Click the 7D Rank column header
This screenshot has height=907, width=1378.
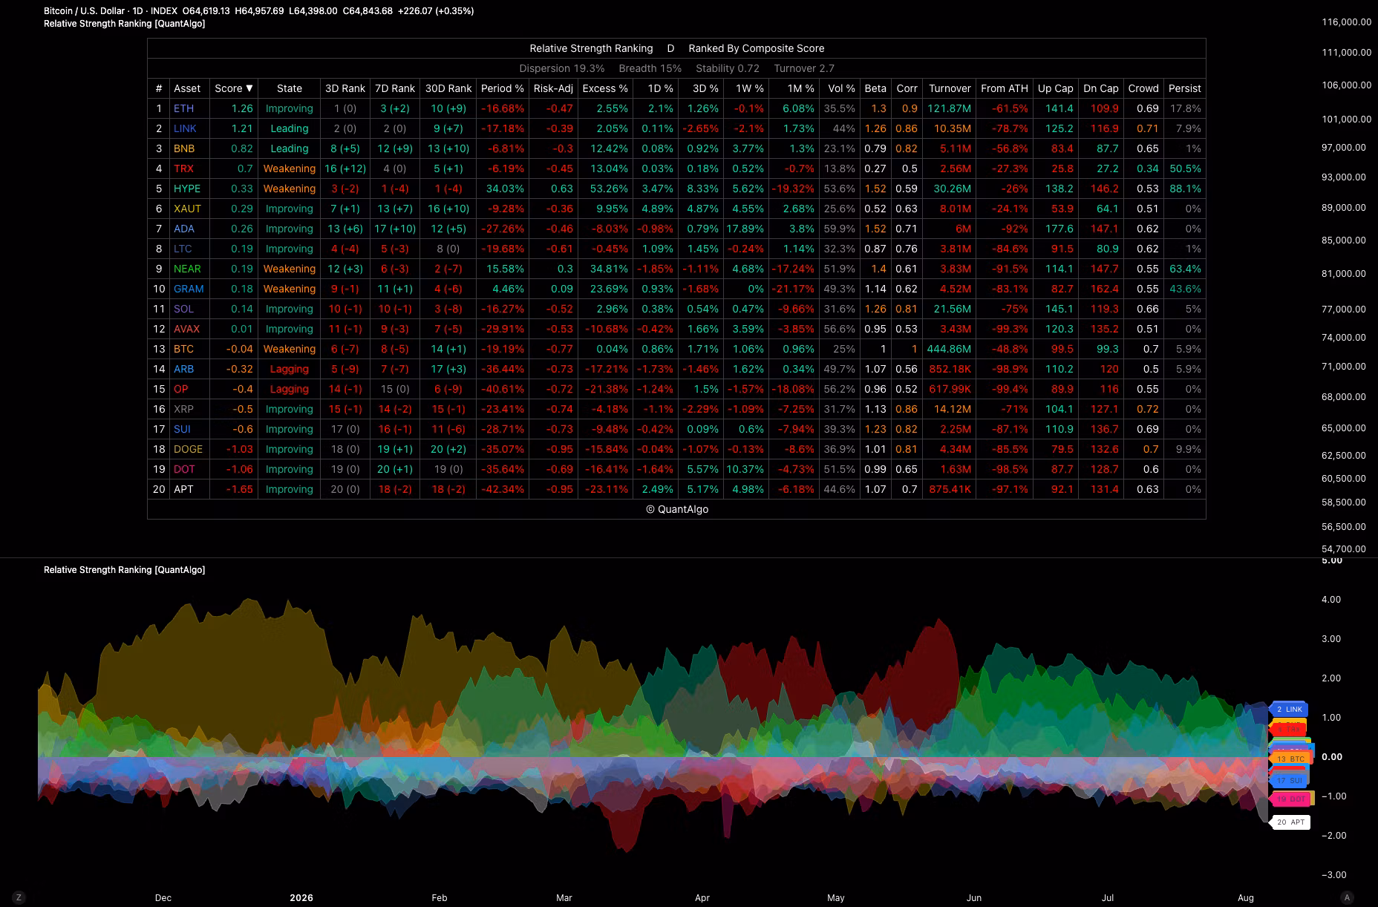point(395,88)
